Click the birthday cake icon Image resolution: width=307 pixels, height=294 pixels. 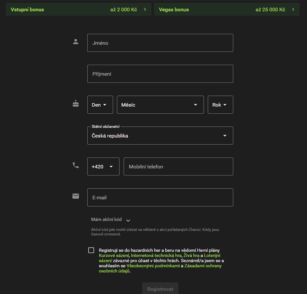click(76, 103)
